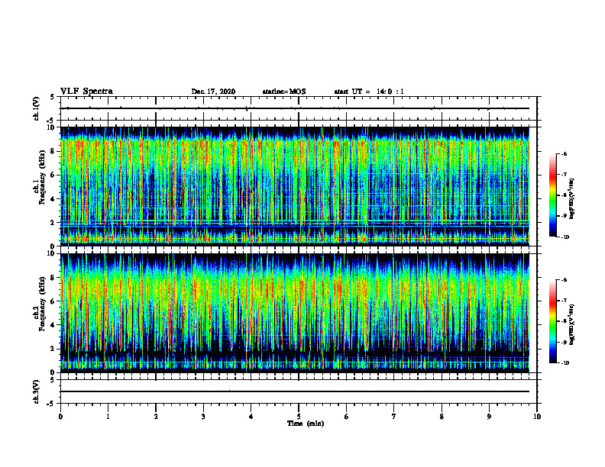Click the "-9" label on ch.1 colorbar

564,216
